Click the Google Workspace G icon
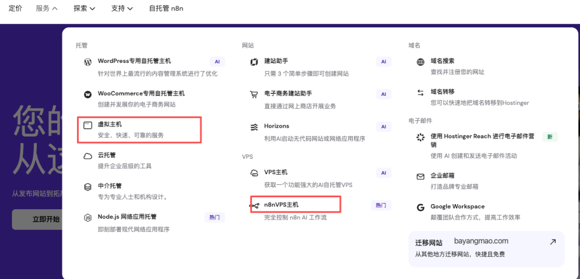This screenshot has width=580, height=279. [x=421, y=208]
